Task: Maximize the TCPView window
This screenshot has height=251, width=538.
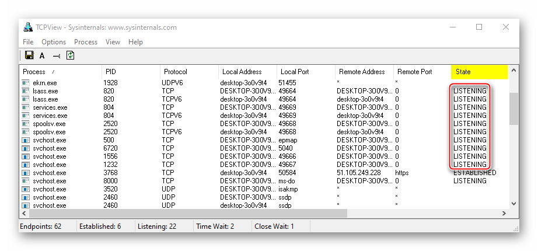Action: coord(479,27)
